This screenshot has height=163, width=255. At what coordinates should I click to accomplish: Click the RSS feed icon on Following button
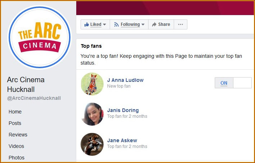[116, 24]
